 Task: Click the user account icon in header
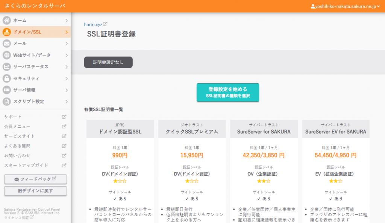coord(312,6)
